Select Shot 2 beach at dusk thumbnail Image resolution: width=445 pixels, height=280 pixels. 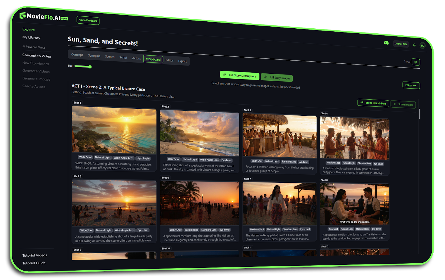[x=199, y=133]
